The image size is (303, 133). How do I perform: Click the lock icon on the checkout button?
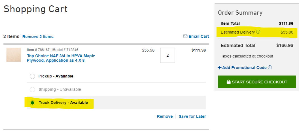[228, 82]
